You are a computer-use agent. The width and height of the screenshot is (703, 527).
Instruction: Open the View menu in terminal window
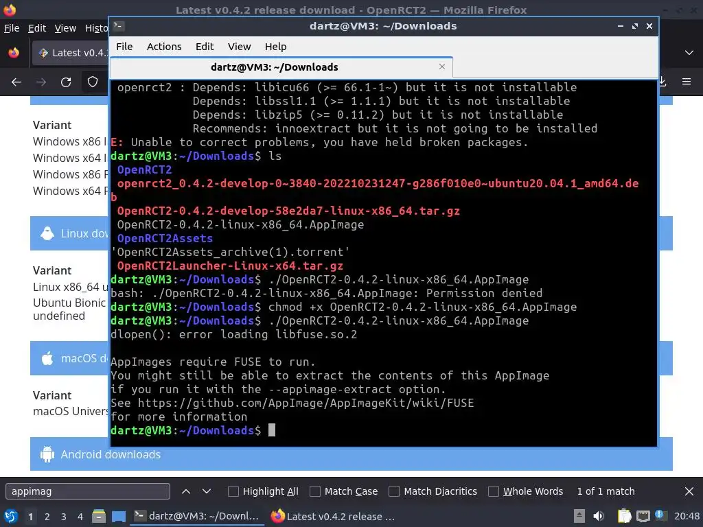tap(239, 47)
